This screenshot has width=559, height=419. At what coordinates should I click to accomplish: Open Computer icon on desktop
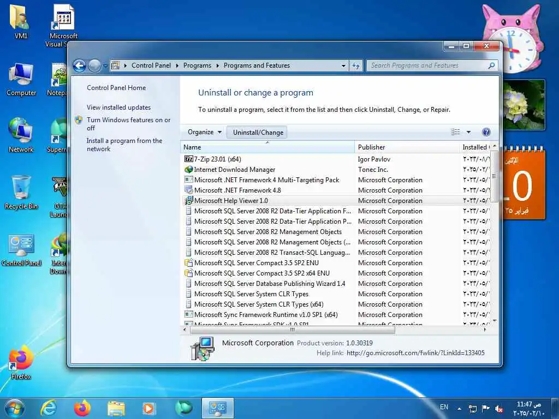click(x=21, y=80)
